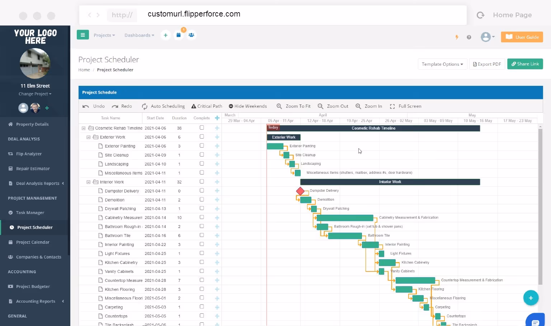Open the help question mark icon
551x326 pixels.
[469, 37]
